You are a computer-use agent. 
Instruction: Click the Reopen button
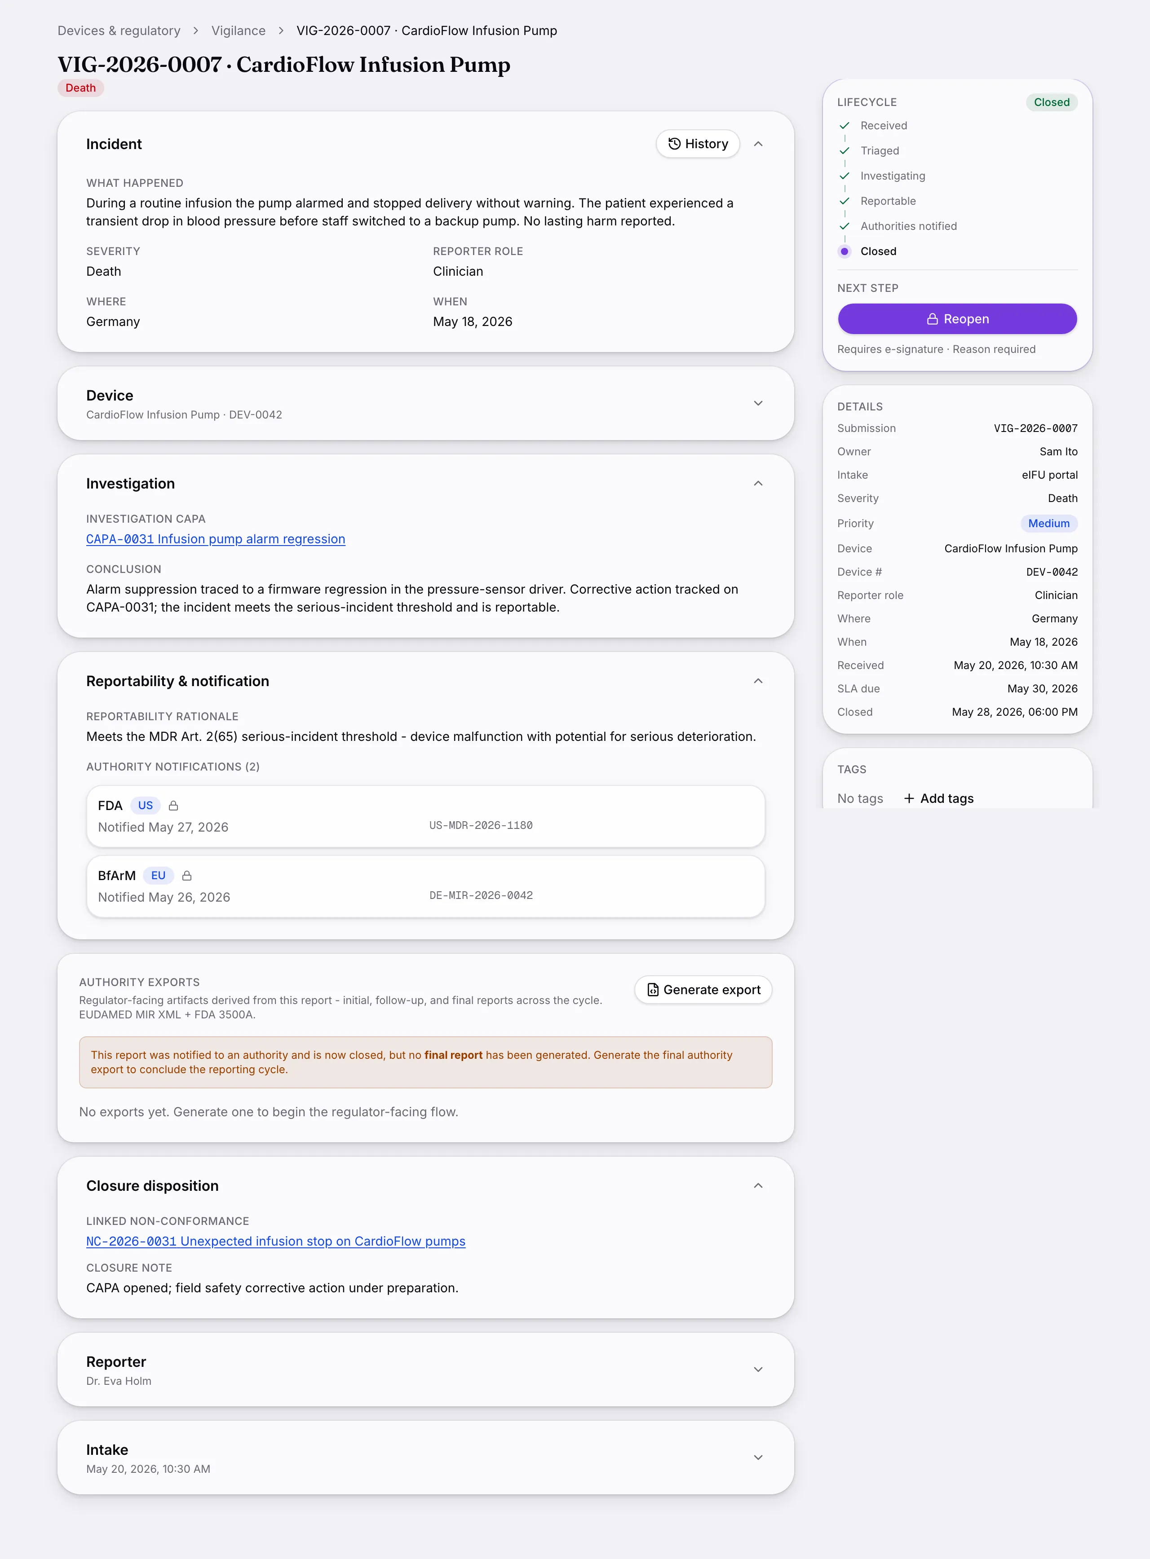point(957,319)
